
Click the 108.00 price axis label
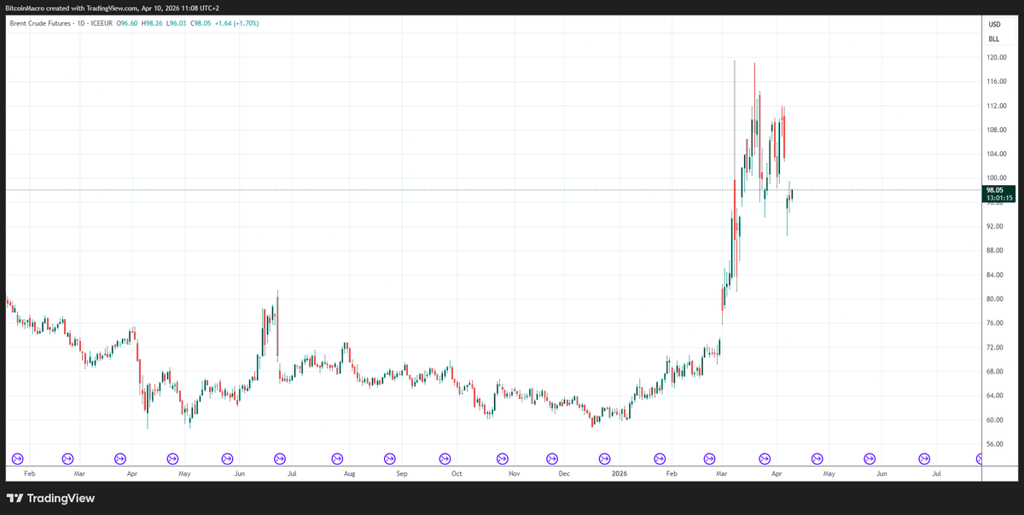coord(997,130)
